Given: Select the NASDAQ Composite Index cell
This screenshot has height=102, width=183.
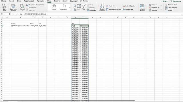Looking at the screenshot, I should click(21, 26).
